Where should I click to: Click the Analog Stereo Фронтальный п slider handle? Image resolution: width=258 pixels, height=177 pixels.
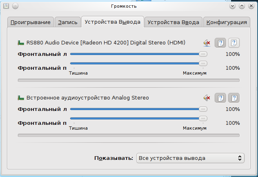pos(203,119)
